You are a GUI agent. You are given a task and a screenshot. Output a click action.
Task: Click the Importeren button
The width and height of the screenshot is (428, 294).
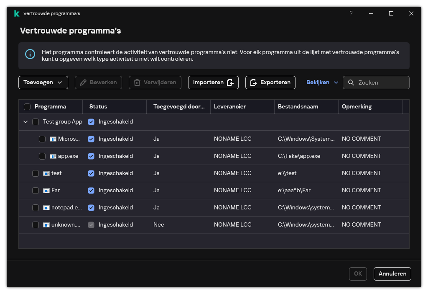pos(213,83)
